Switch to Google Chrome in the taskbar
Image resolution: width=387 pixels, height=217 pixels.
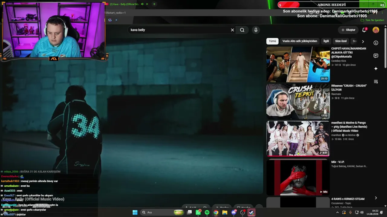point(216,212)
